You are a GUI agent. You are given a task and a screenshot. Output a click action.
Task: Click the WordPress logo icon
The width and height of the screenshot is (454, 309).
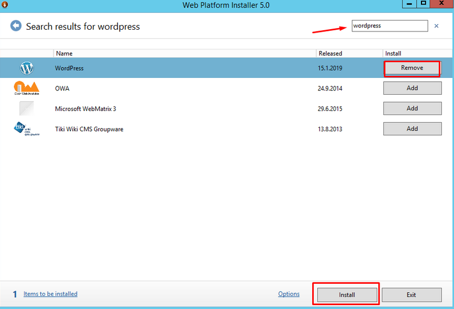coord(27,68)
